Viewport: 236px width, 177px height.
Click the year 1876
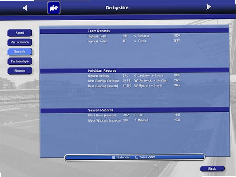(177, 85)
